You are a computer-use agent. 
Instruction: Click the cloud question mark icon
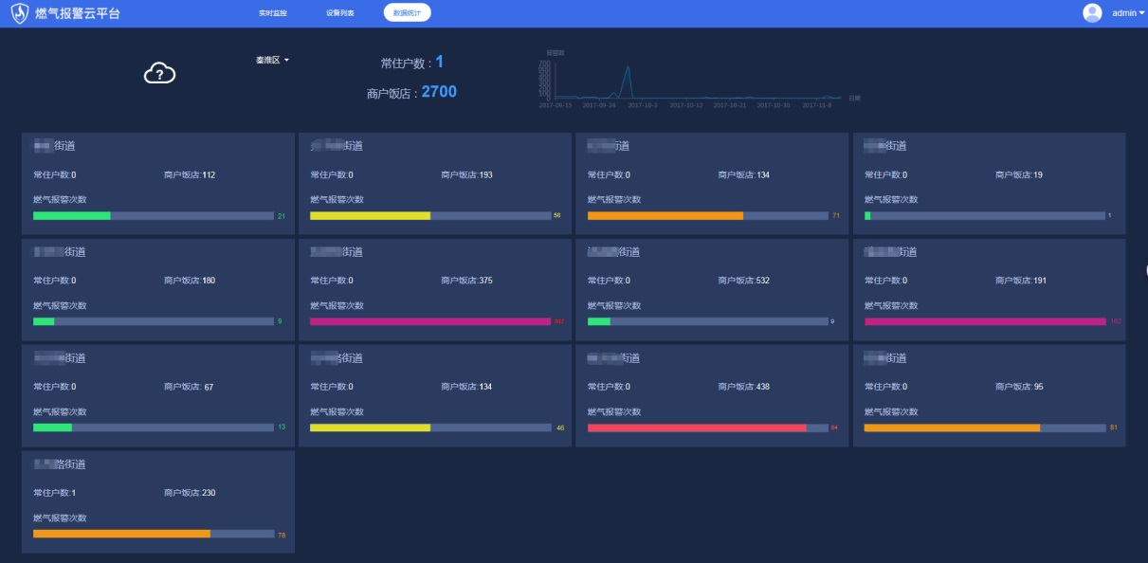(x=159, y=73)
